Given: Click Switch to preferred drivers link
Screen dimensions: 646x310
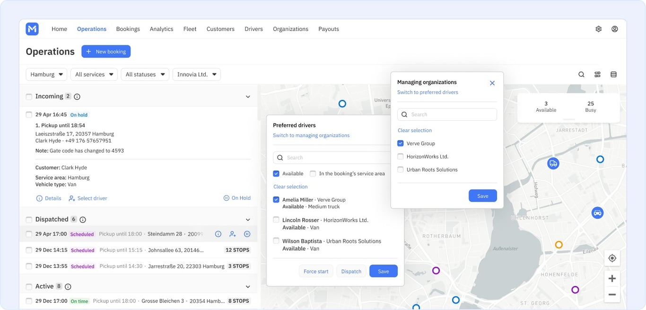Looking at the screenshot, I should tap(428, 92).
